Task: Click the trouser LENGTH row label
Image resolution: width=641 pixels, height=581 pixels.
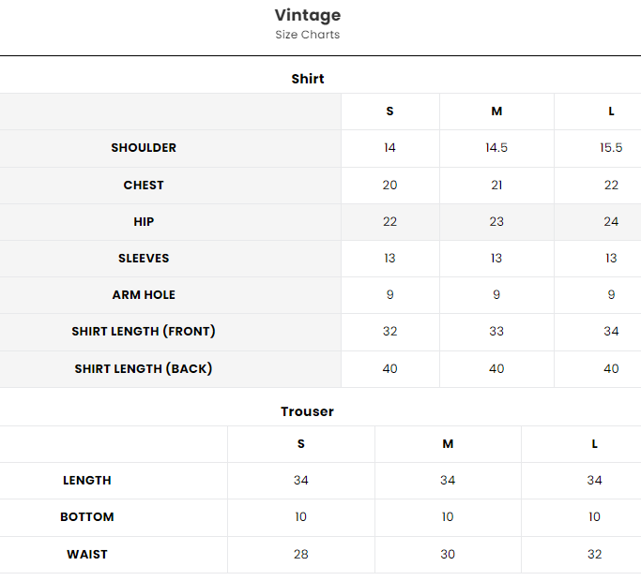Action: (x=87, y=481)
